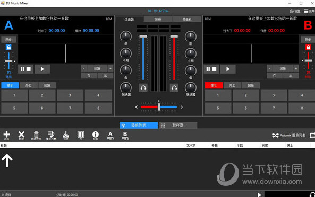The height and width of the screenshot is (197, 315).
Task: Select blue 提示 cue tab on deck A
Action: (10, 85)
